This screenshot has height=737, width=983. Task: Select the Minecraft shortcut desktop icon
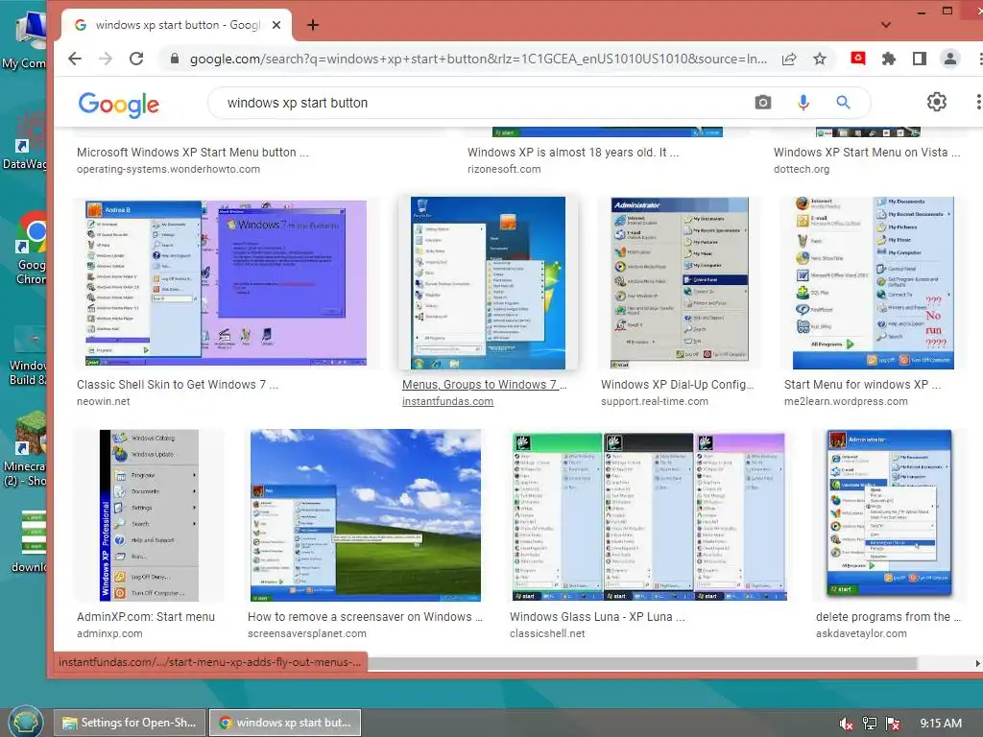(x=25, y=449)
